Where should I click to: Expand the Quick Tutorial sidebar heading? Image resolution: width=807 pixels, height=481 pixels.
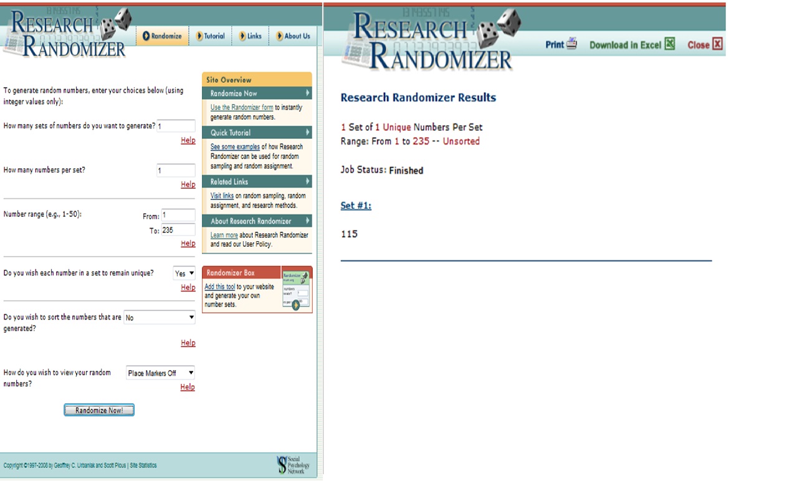(x=257, y=133)
